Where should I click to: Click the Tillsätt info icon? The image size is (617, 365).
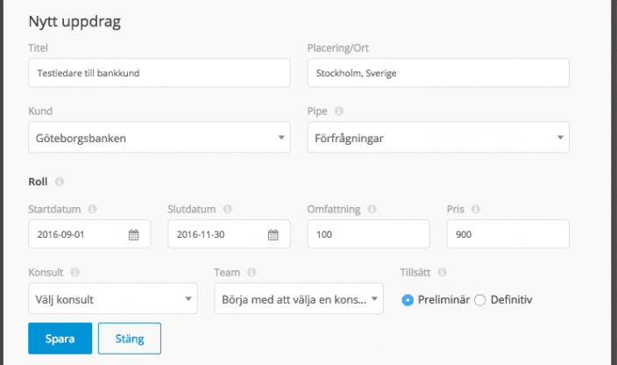point(442,273)
